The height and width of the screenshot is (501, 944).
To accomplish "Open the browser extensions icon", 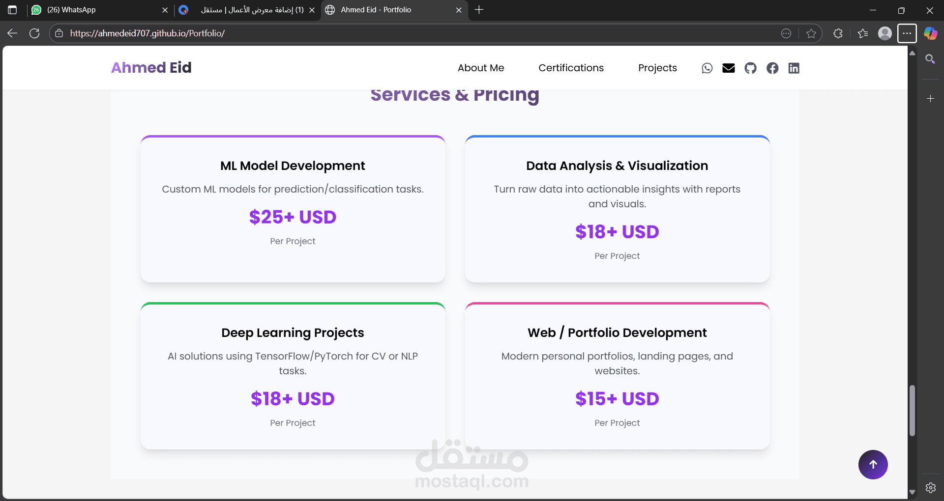I will pyautogui.click(x=838, y=33).
